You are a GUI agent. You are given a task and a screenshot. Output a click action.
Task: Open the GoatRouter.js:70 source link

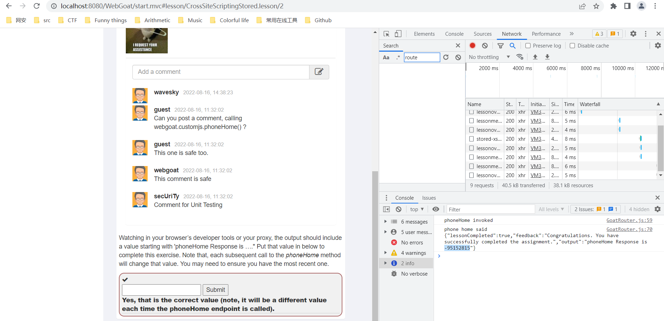[629, 229]
